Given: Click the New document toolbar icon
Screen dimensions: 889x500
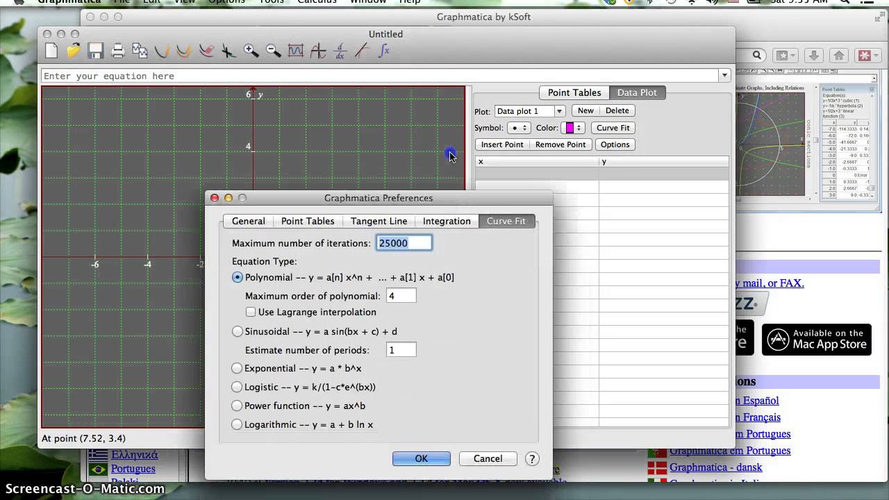Looking at the screenshot, I should [51, 51].
